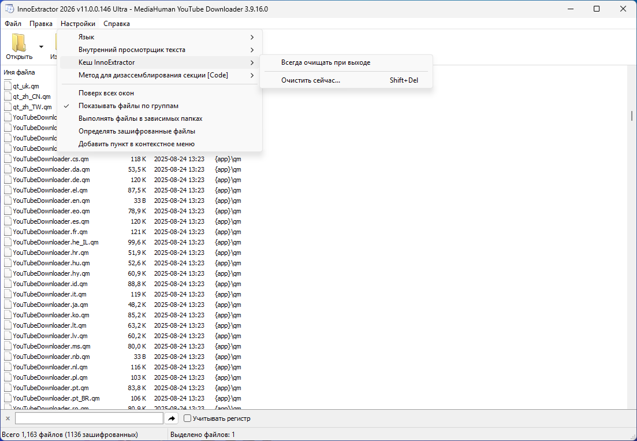Click the file icon of YouTubeDownloader.ms.qm
637x441 pixels.
[x=8, y=346]
